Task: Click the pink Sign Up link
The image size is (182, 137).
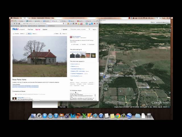Action: [38, 29]
